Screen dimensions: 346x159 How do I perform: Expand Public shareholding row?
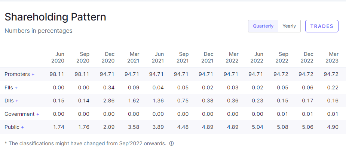(x=22, y=127)
